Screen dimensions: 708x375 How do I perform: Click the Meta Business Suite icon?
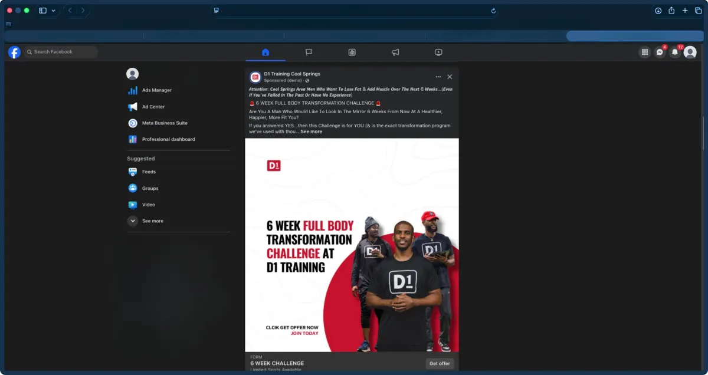[x=133, y=123]
